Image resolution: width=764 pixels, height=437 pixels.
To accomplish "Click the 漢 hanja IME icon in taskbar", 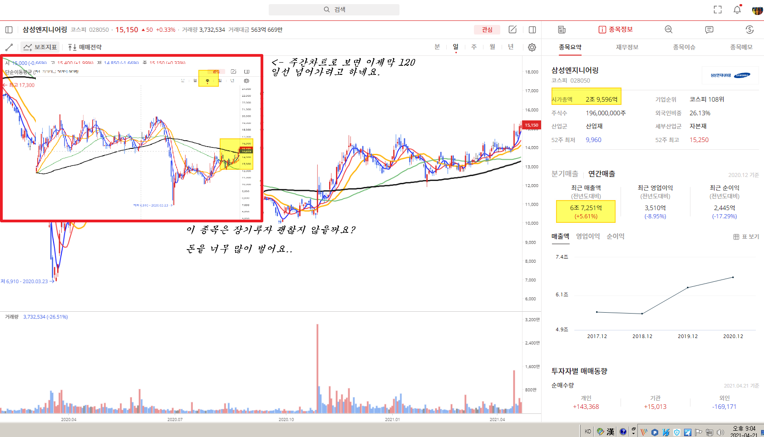I will [611, 432].
